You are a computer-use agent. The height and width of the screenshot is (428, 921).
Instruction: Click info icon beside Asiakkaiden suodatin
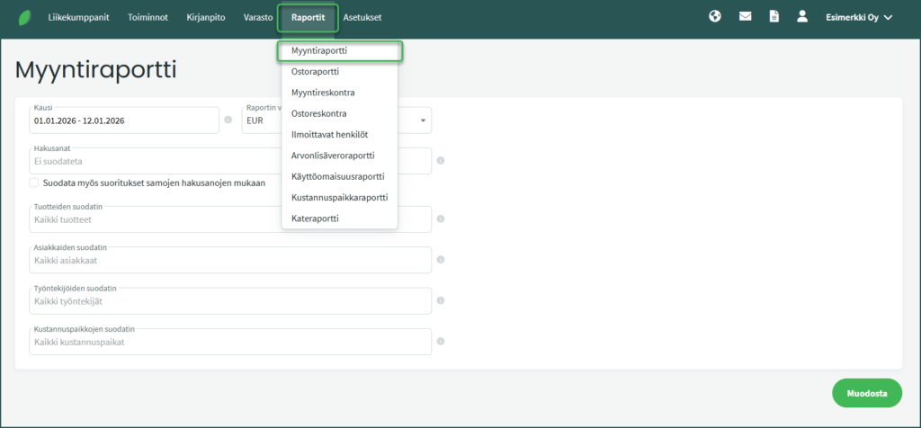[440, 260]
